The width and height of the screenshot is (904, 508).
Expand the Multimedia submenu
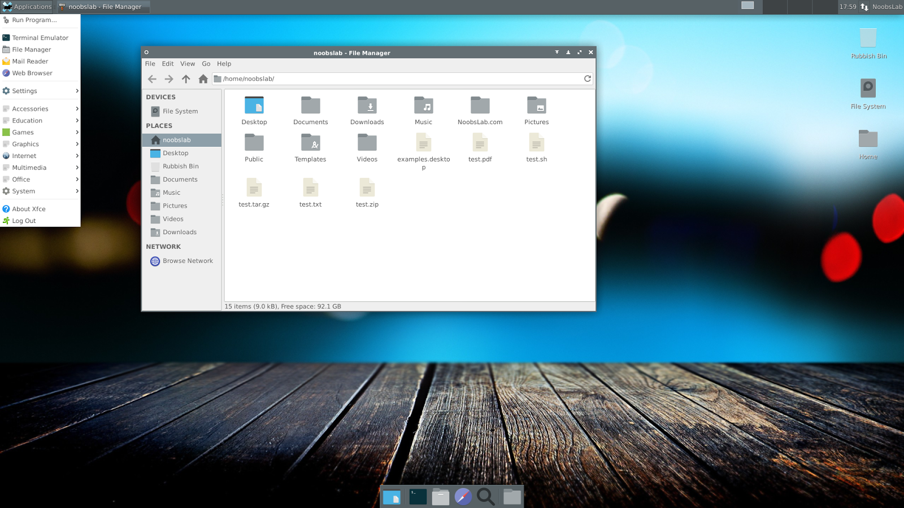pyautogui.click(x=40, y=168)
